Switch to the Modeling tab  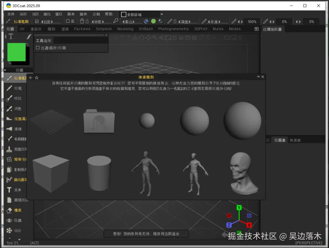click(125, 29)
